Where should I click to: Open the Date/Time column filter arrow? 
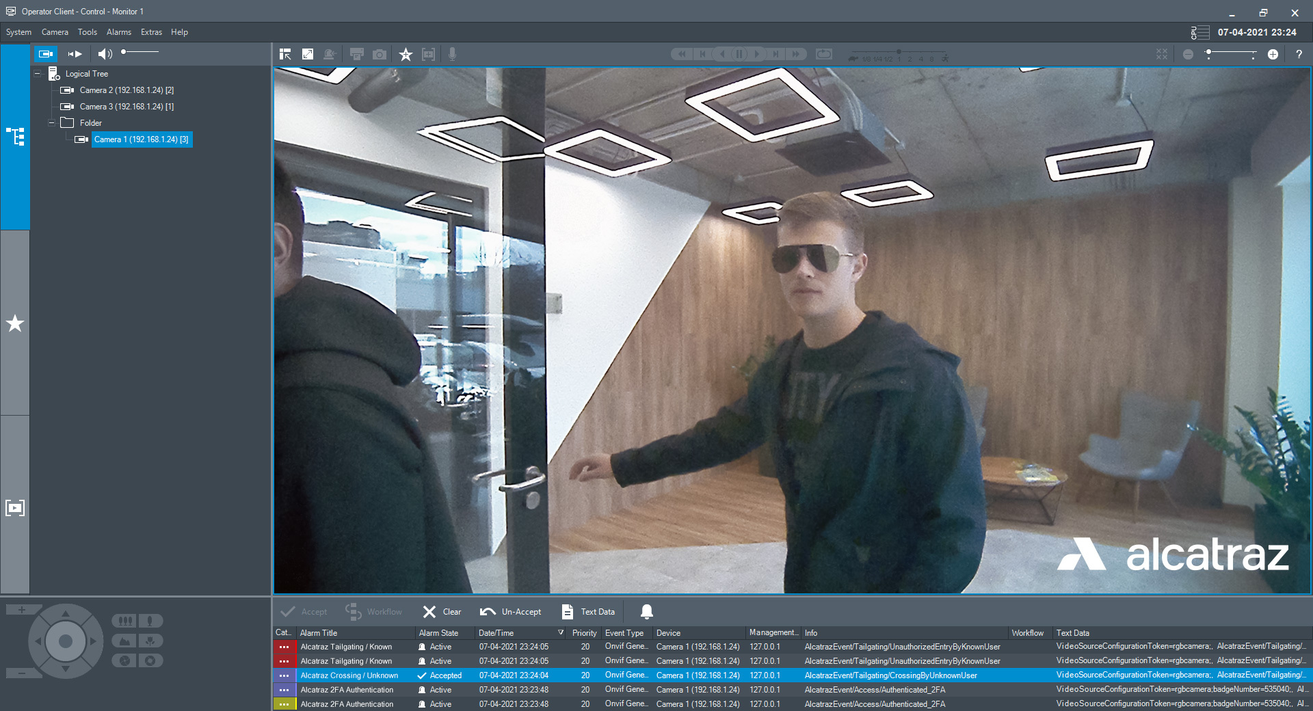tap(560, 632)
